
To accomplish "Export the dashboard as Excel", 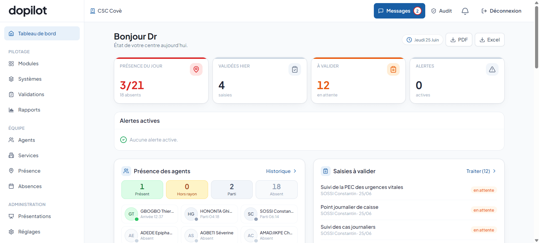I will 490,40.
